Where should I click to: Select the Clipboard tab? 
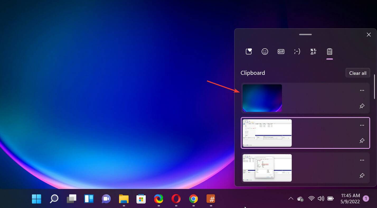(x=329, y=51)
